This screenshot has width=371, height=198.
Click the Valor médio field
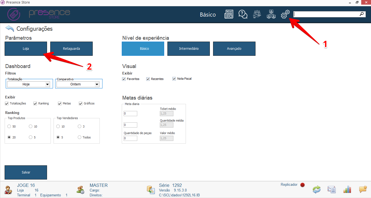(167, 138)
